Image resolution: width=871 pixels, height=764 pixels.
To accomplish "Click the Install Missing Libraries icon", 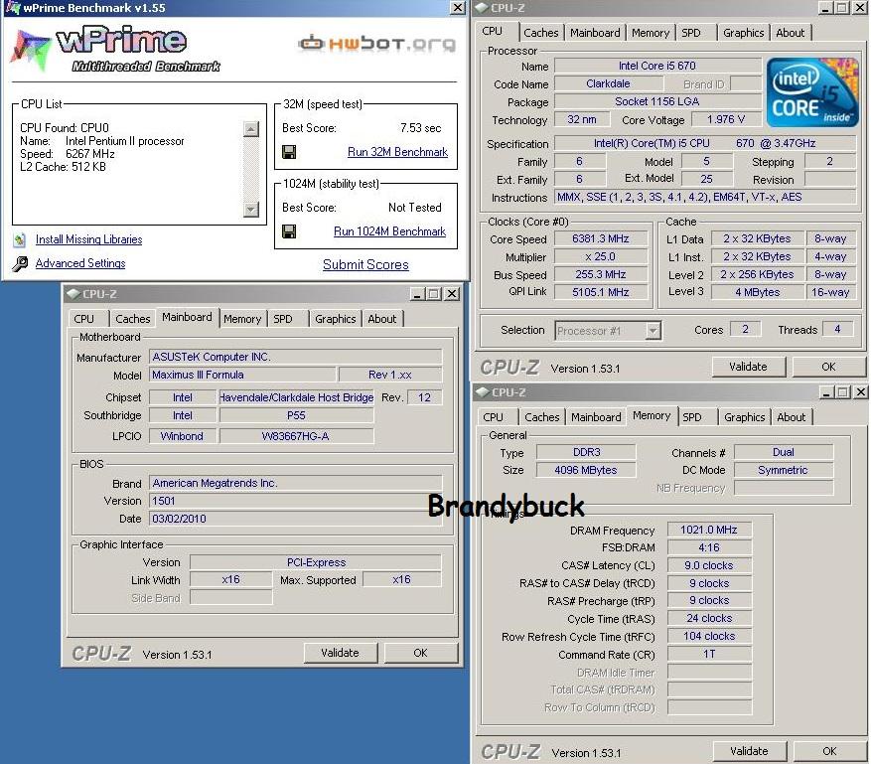I will 20,240.
